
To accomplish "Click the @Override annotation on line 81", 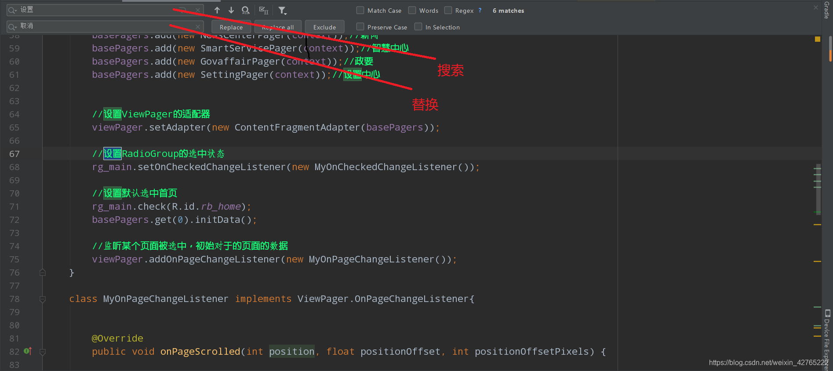I will coord(117,338).
